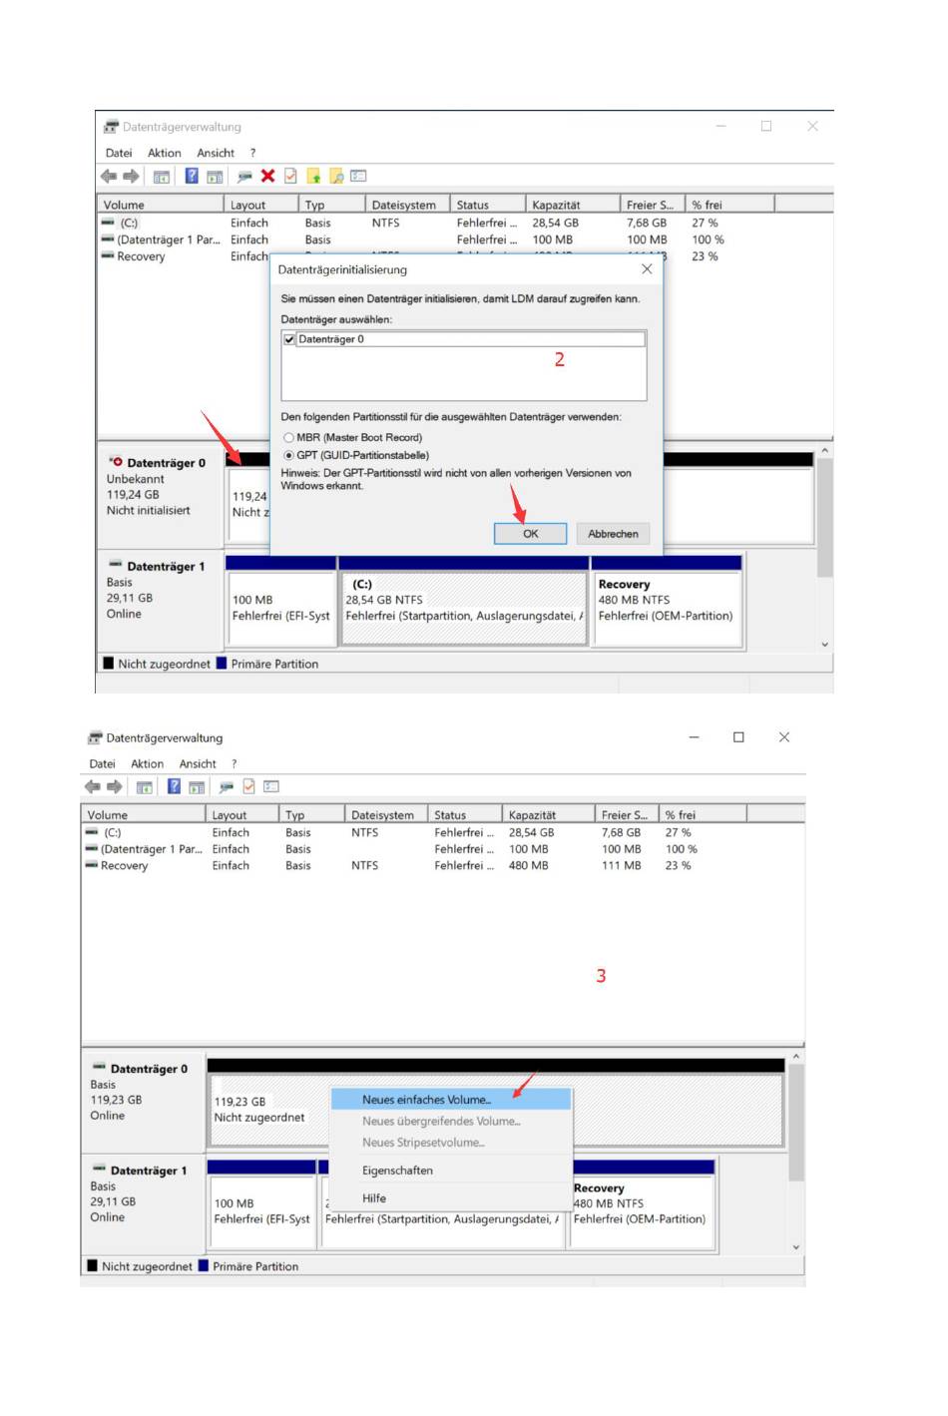Open the blue help icon in lower window
This screenshot has height=1416, width=948.
click(x=174, y=786)
